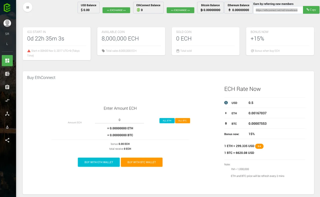Open the user avatar profile picture
This screenshot has height=197, width=320.
(x=7, y=23)
